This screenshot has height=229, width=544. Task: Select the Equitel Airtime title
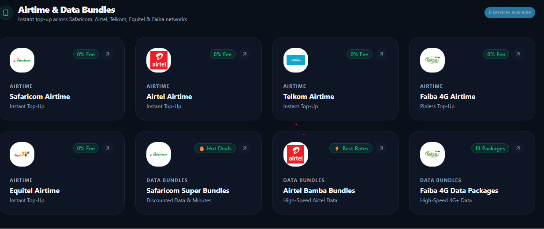[x=34, y=190]
